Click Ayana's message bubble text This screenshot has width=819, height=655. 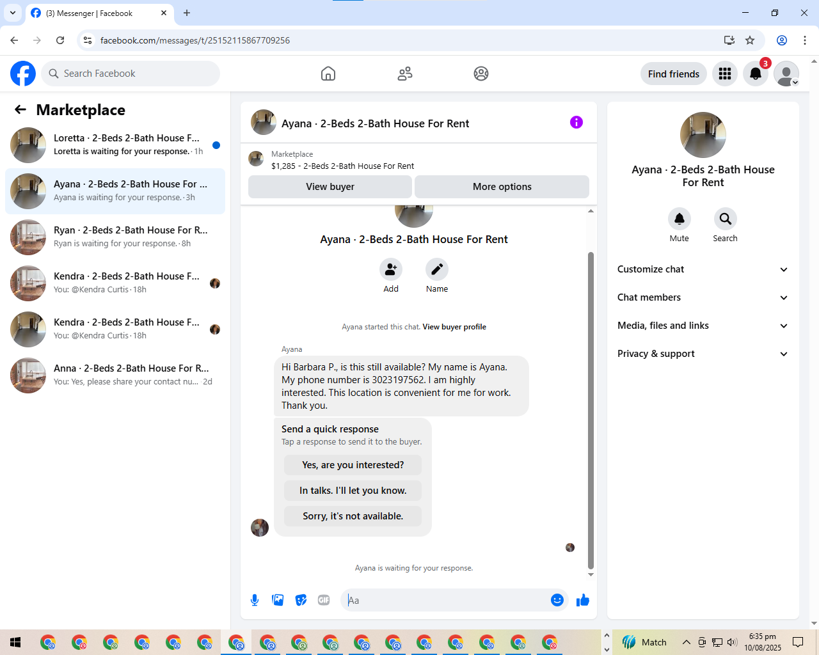(x=402, y=386)
